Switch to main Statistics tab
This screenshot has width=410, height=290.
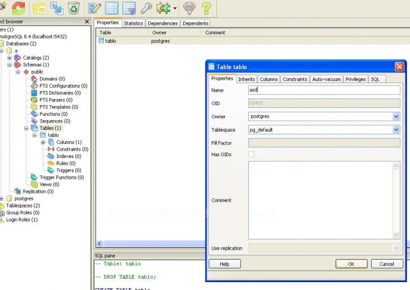pyautogui.click(x=133, y=23)
